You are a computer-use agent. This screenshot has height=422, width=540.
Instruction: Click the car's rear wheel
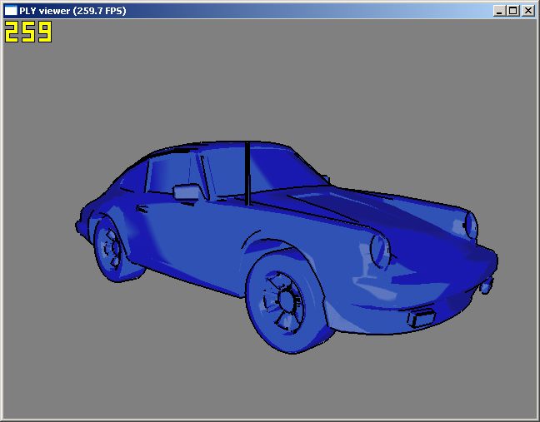click(x=110, y=247)
